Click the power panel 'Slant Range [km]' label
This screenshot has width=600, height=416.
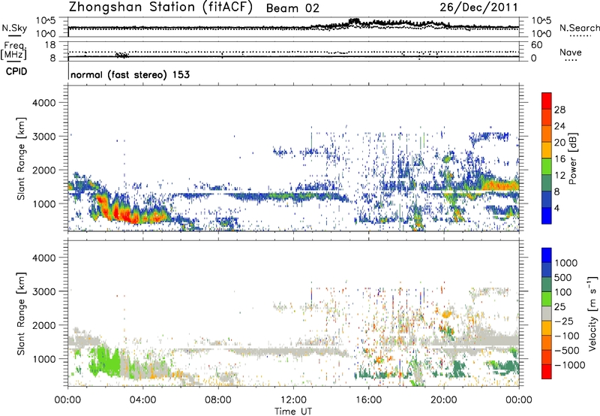pyautogui.click(x=21, y=158)
